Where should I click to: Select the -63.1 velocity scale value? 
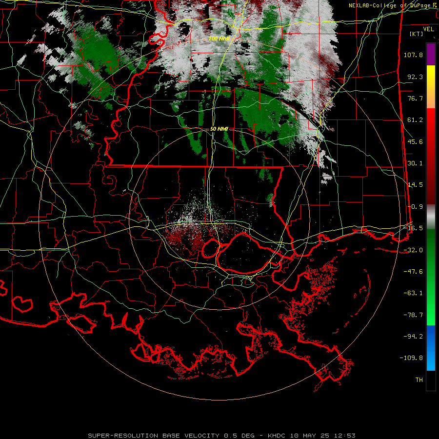click(413, 293)
